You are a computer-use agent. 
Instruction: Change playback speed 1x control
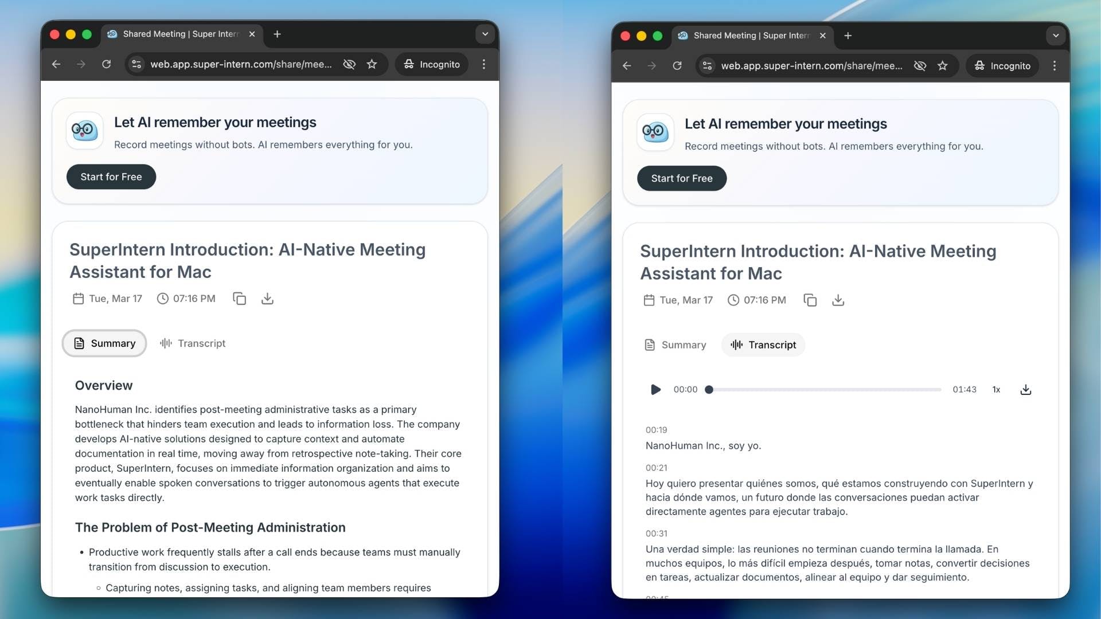coord(996,390)
